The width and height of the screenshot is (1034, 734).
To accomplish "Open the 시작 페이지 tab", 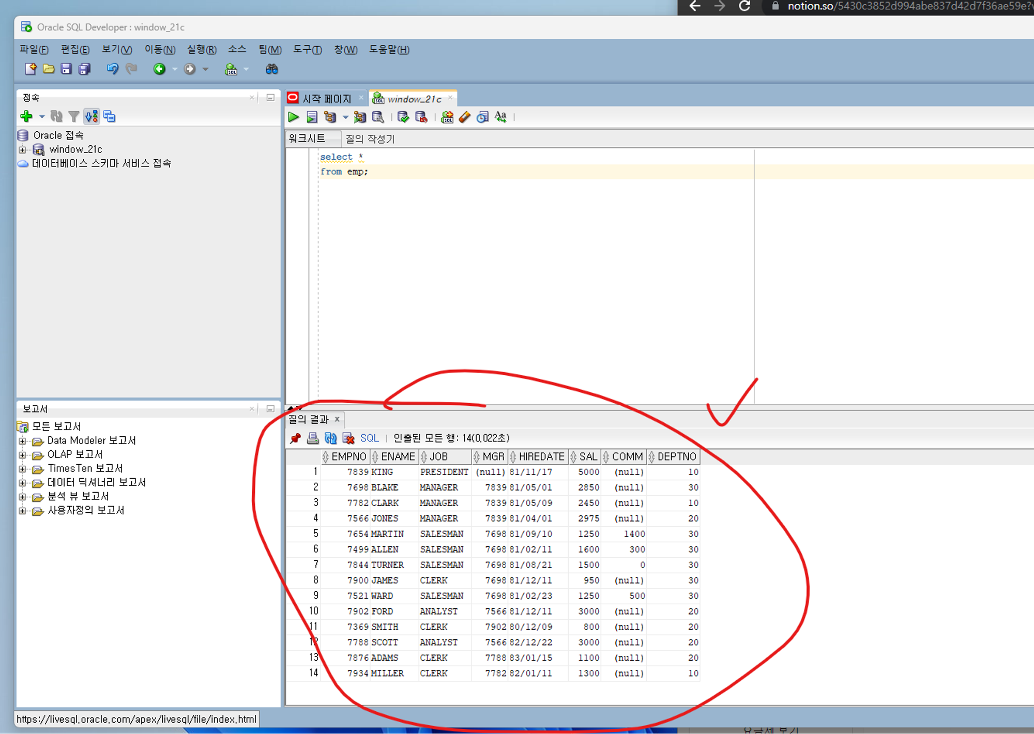I will click(x=326, y=98).
